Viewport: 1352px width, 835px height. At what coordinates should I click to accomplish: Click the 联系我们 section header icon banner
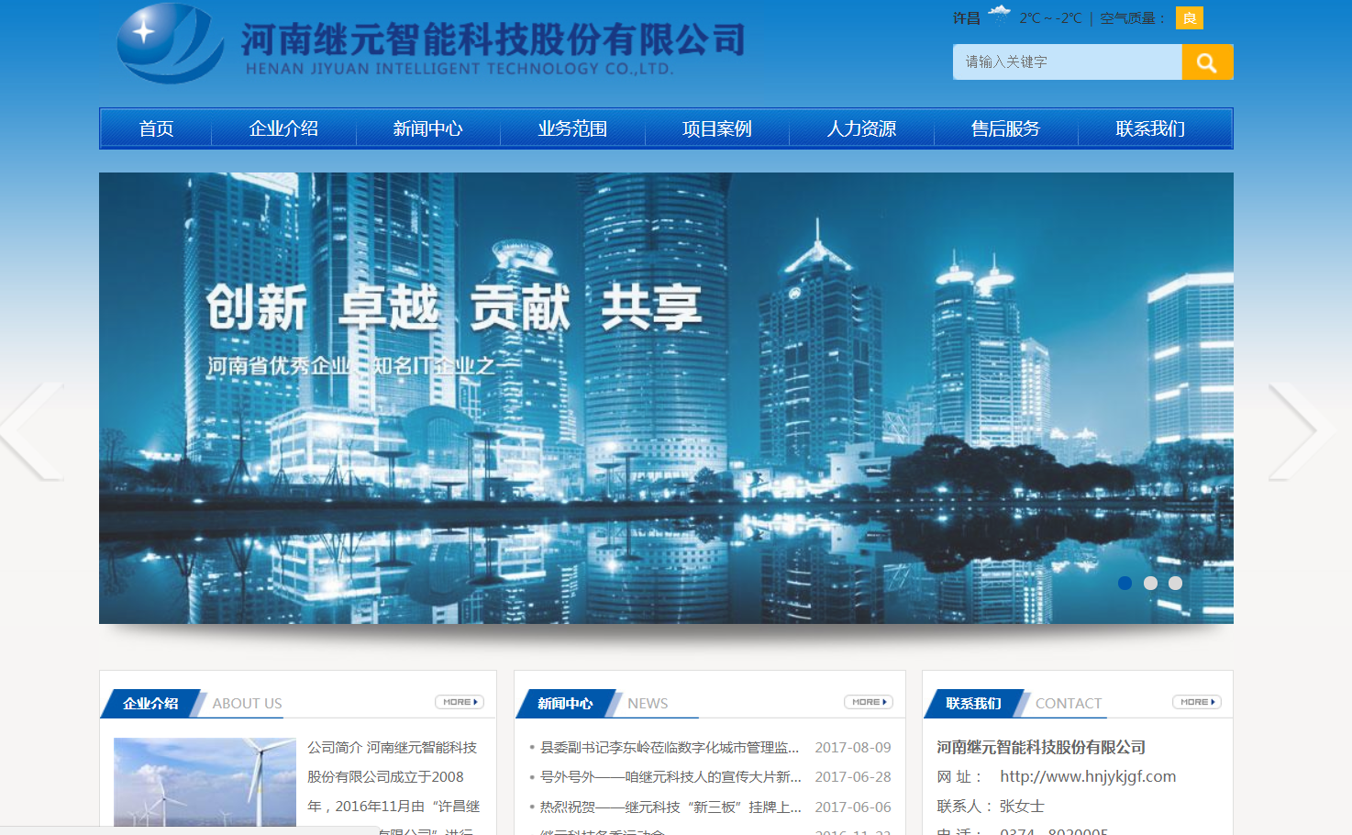coord(975,703)
